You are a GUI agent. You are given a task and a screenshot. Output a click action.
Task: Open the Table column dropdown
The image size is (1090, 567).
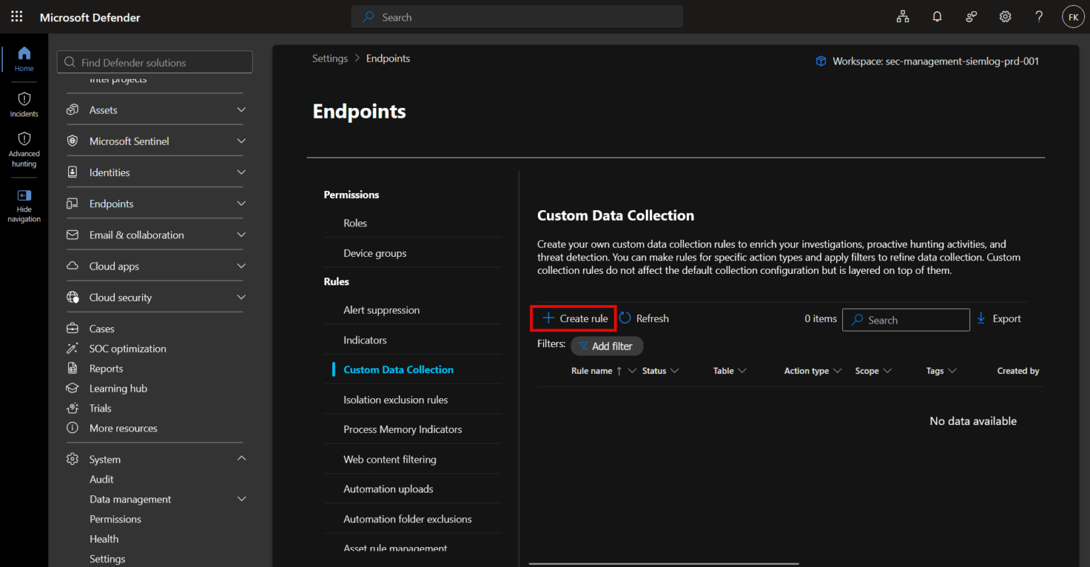(742, 371)
